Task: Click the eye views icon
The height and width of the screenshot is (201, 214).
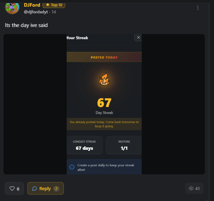Action: tap(191, 188)
